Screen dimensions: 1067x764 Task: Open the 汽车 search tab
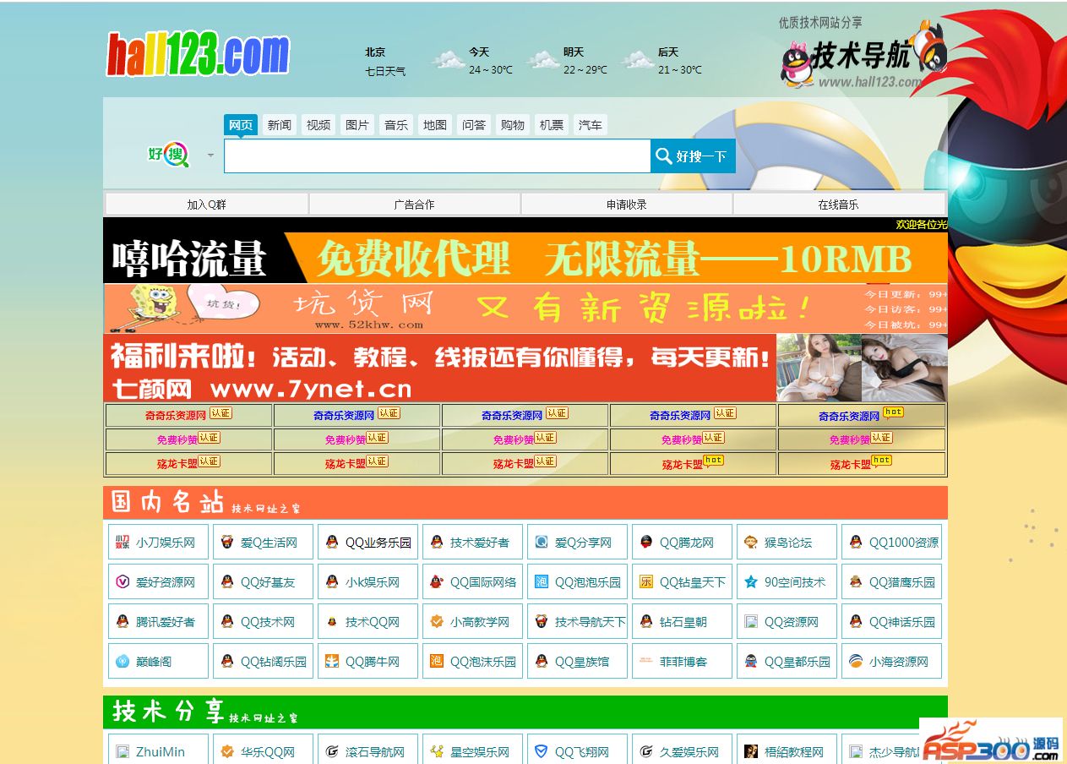coord(591,125)
